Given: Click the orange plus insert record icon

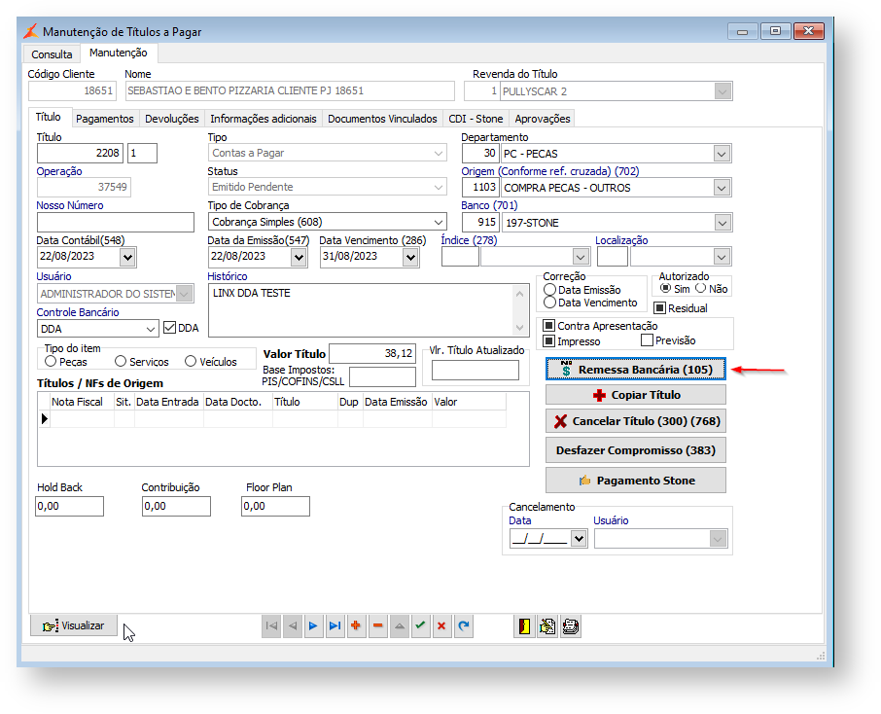Looking at the screenshot, I should click(x=356, y=626).
